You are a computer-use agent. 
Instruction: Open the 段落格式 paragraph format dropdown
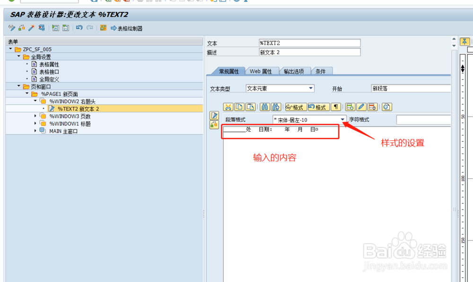point(342,119)
